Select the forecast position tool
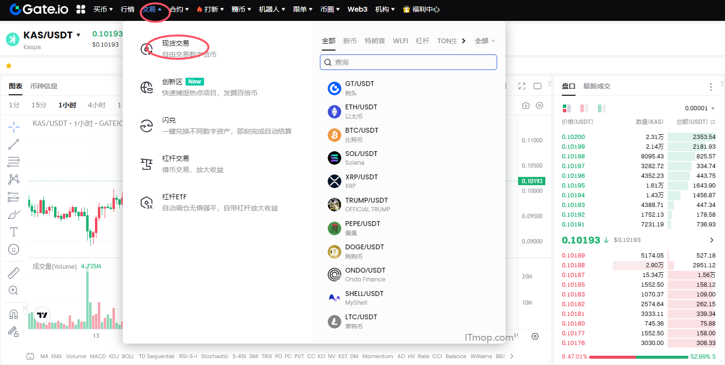 tap(14, 197)
